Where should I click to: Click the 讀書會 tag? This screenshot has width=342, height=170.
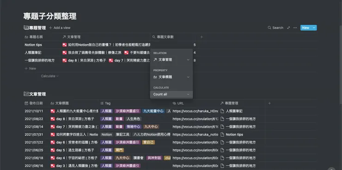tap(139, 158)
